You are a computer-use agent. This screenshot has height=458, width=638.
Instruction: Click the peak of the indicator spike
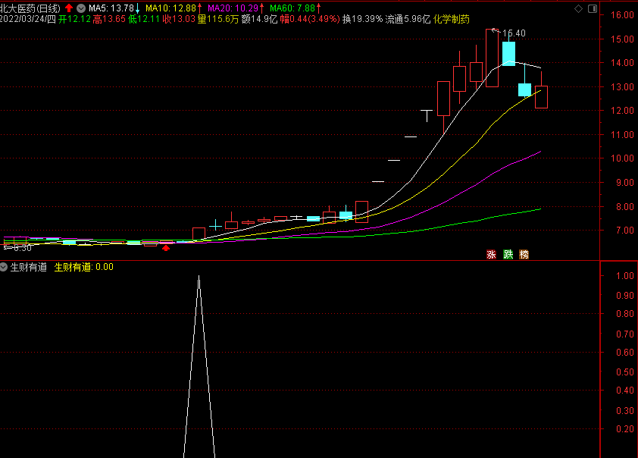(199, 278)
